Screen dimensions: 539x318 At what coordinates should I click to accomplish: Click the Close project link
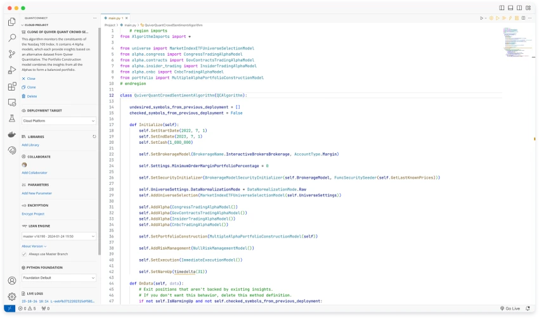click(x=29, y=79)
